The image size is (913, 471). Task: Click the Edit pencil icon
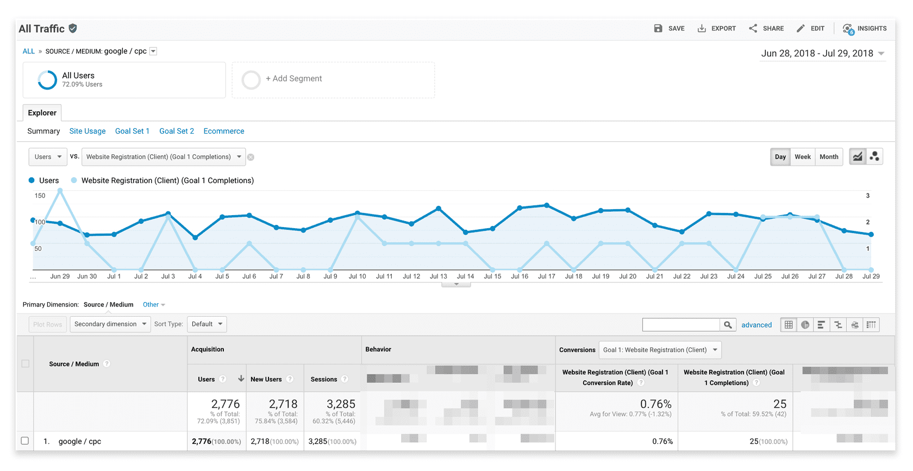801,28
